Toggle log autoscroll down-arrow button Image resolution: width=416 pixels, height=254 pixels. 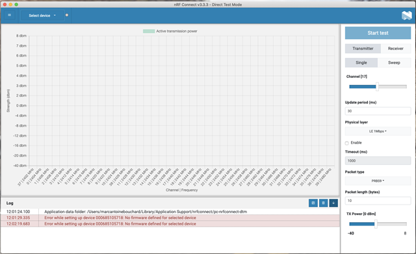(333, 203)
